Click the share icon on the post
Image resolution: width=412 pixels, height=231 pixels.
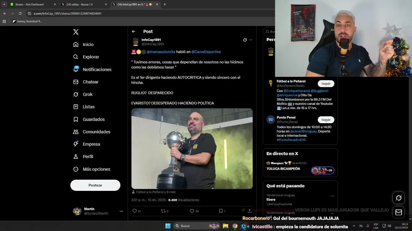pos(249,211)
